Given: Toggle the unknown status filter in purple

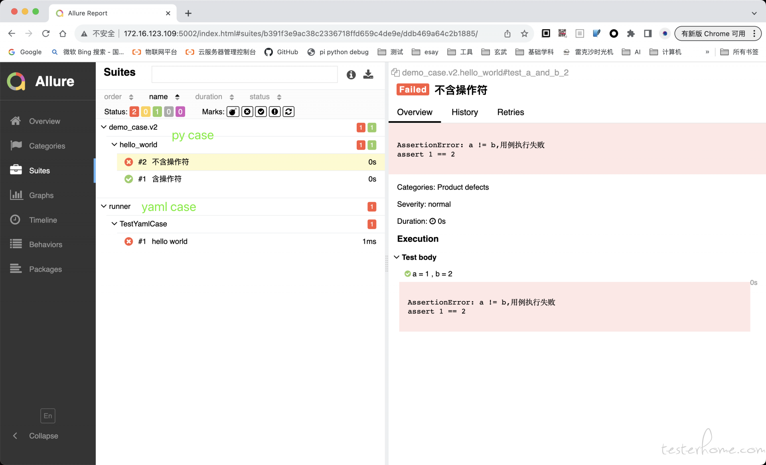Looking at the screenshot, I should [180, 112].
